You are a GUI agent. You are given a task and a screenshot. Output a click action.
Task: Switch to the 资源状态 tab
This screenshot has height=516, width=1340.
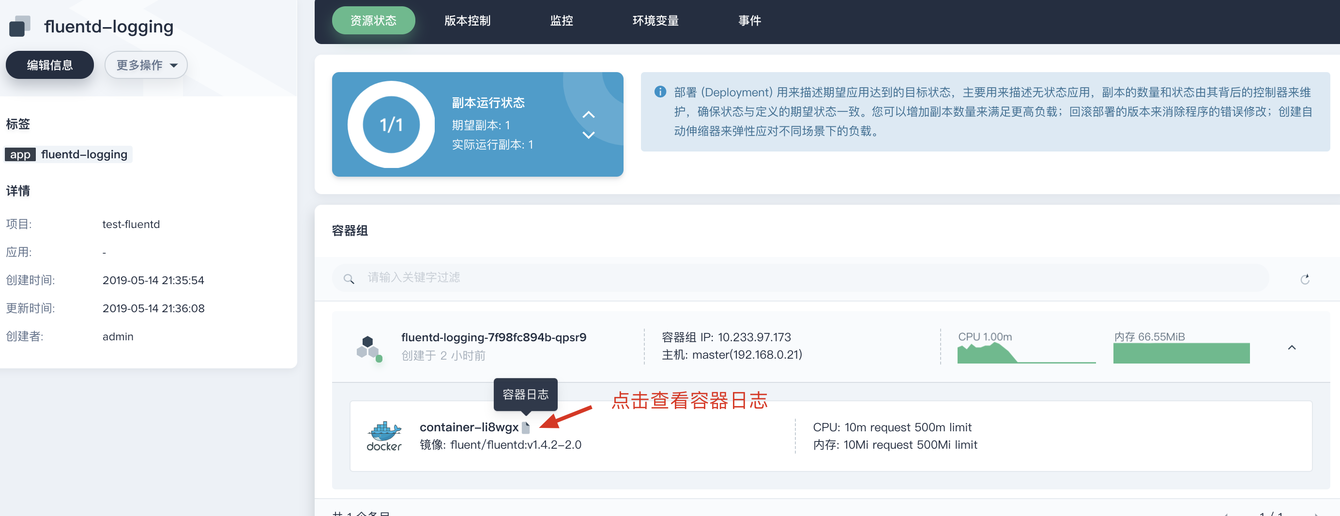tap(374, 21)
